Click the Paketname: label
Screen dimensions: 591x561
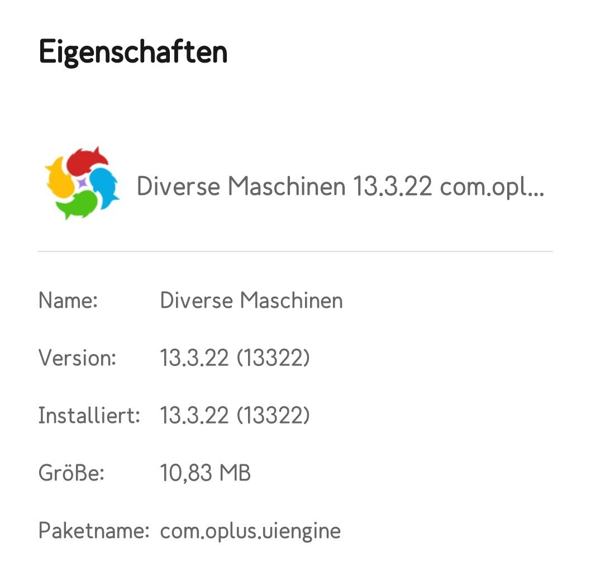click(x=93, y=531)
